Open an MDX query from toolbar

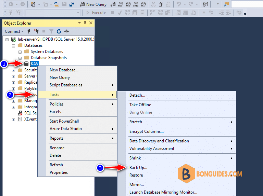tap(121, 4)
